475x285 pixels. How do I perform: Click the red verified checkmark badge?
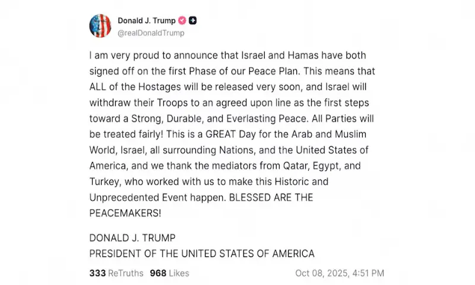click(x=183, y=21)
